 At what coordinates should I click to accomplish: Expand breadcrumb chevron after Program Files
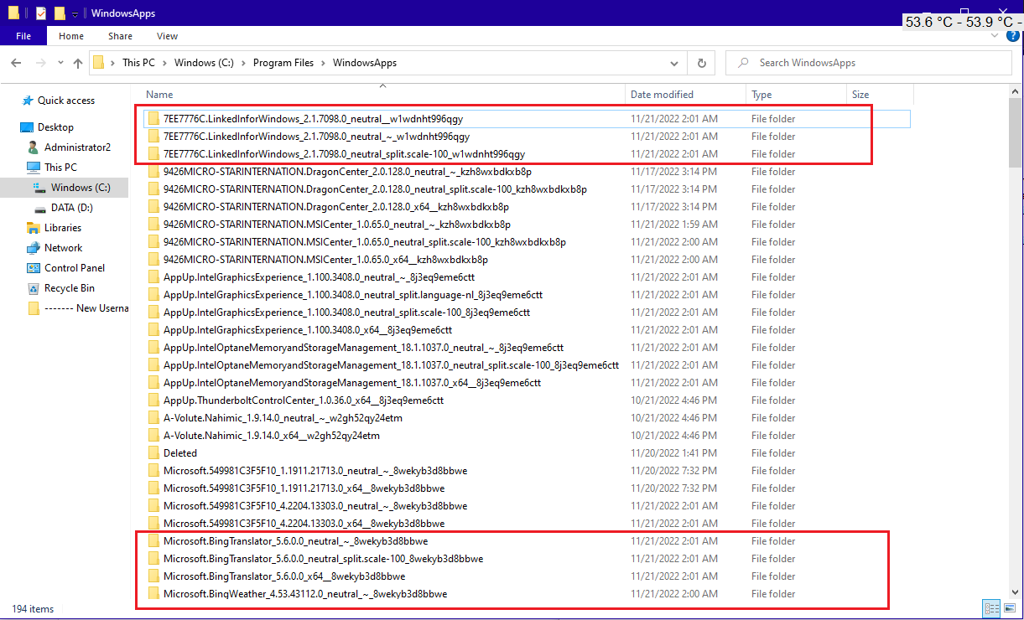(x=324, y=63)
